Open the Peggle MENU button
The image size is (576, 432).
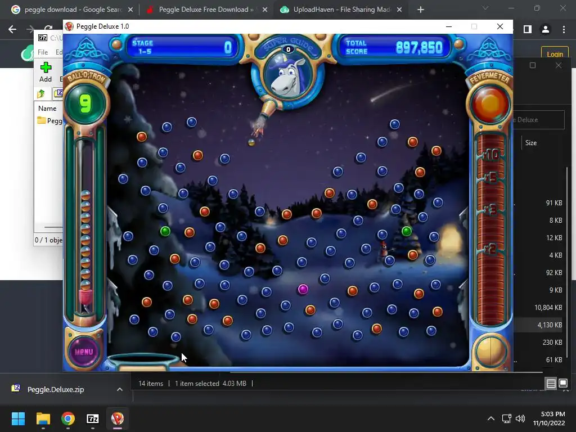(x=84, y=352)
